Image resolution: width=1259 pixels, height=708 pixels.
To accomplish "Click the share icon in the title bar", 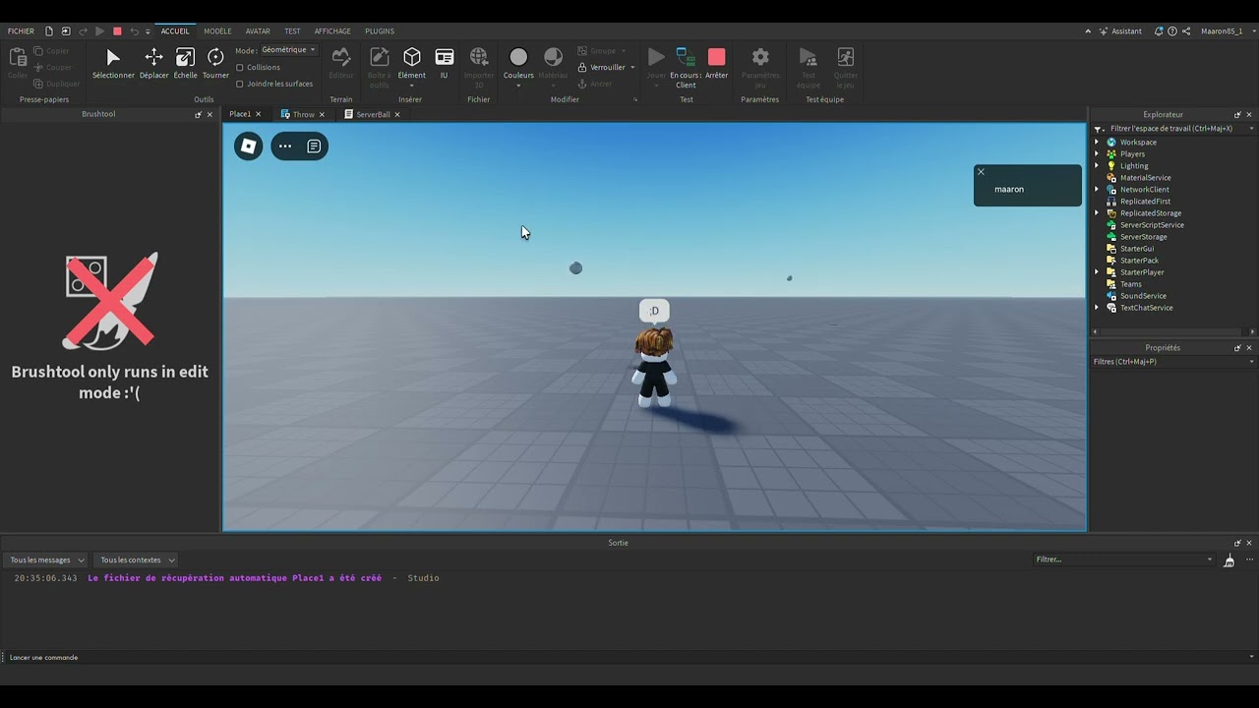I will coord(1186,31).
